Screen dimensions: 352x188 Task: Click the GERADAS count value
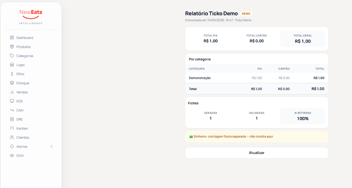[x=210, y=118]
